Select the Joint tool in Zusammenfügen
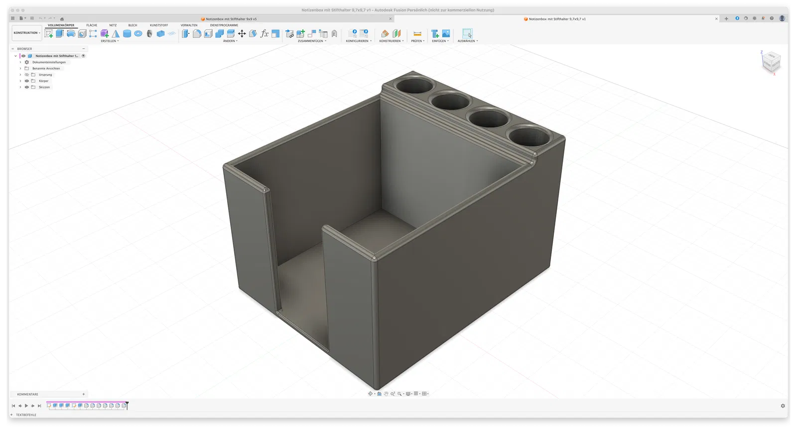 312,33
